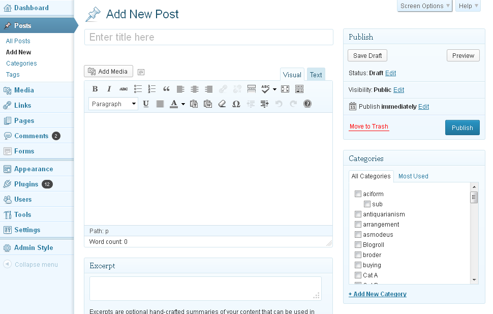Check the aciform category
This screenshot has height=314, width=493.
[358, 194]
